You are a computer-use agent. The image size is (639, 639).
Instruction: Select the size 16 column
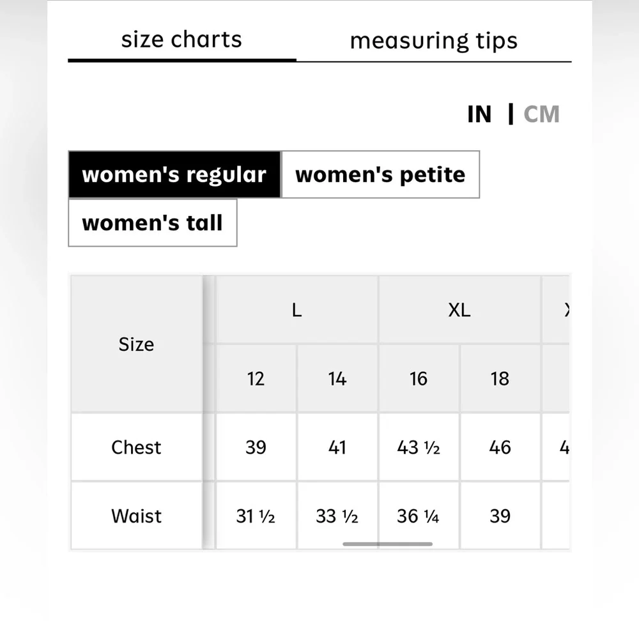tap(418, 379)
